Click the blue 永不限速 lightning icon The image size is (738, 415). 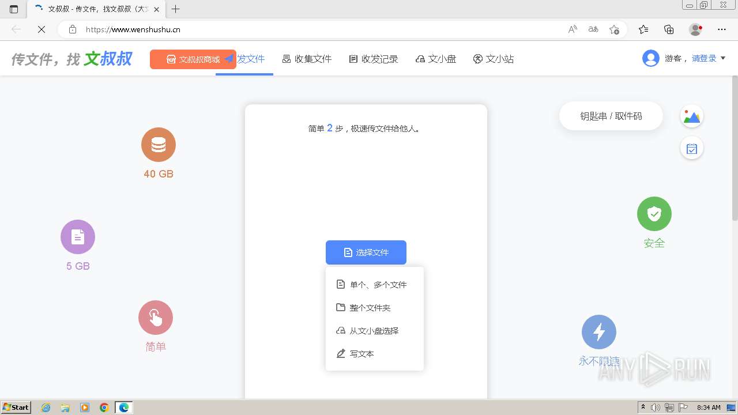pos(599,332)
